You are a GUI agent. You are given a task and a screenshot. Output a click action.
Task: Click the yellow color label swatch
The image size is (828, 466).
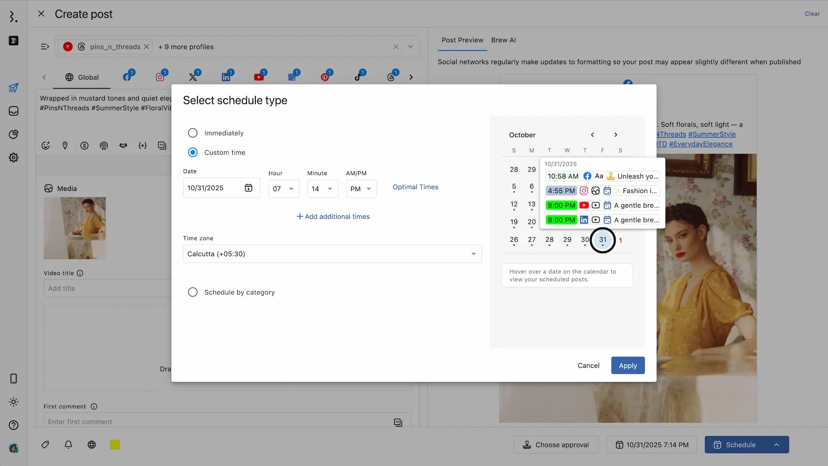[115, 444]
